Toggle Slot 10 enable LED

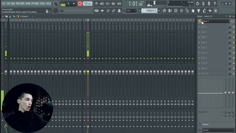click(234, 74)
